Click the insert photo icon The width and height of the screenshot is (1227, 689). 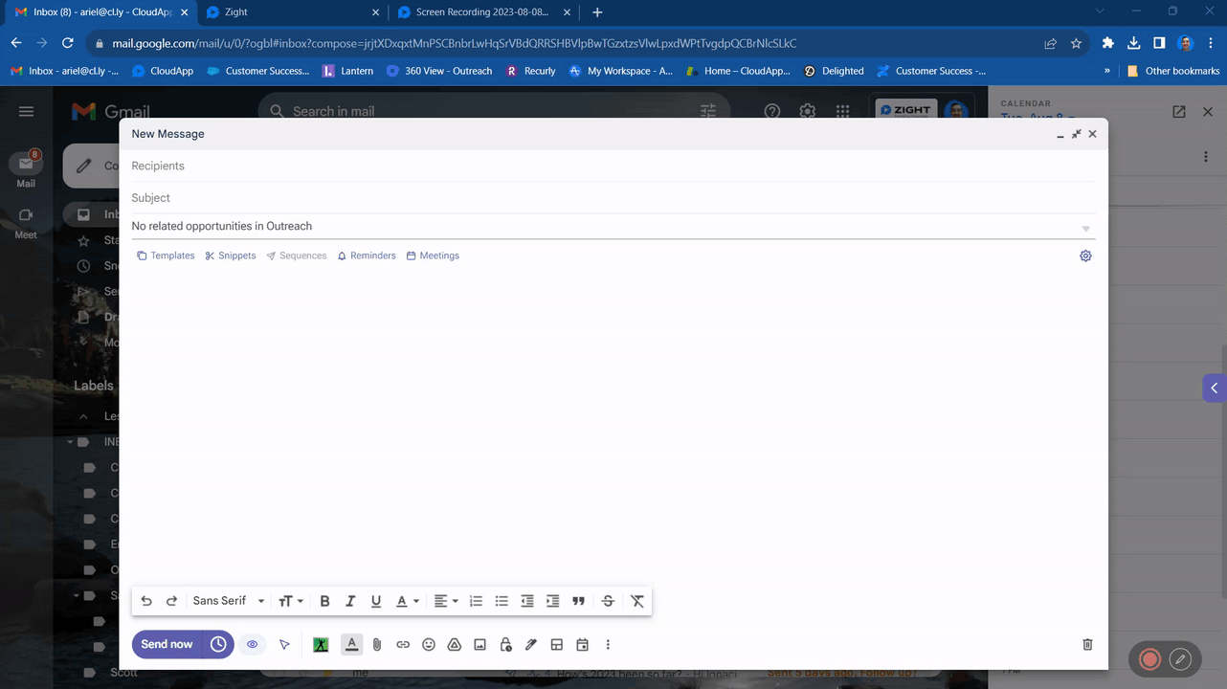click(480, 645)
